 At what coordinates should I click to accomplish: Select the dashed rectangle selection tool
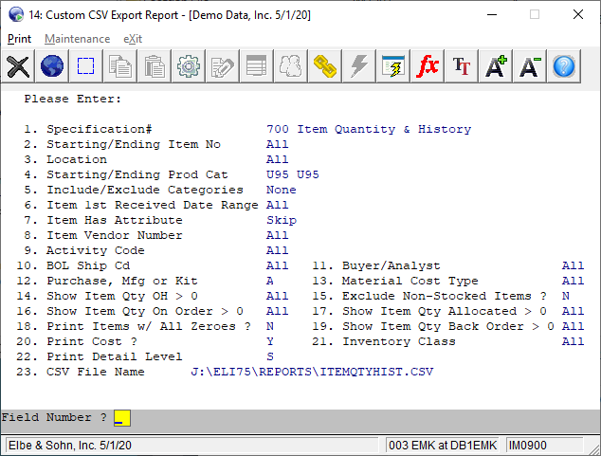(x=86, y=66)
